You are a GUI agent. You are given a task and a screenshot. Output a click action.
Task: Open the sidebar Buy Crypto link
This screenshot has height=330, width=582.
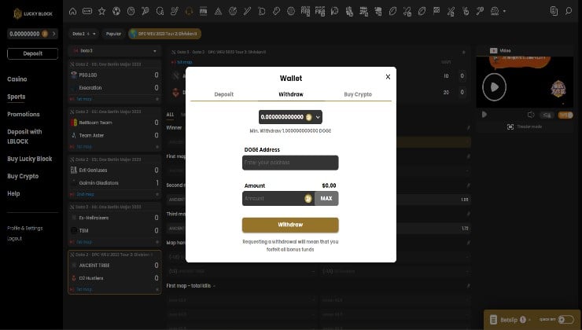(23, 176)
